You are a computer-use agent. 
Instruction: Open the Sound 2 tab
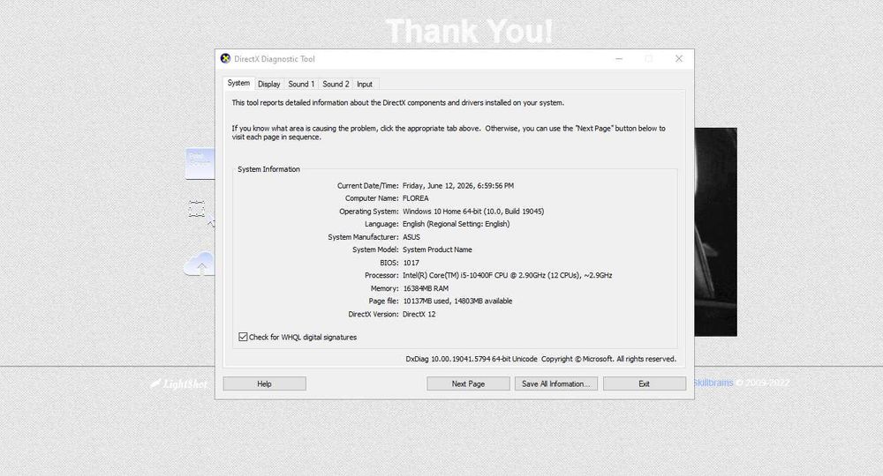(336, 84)
